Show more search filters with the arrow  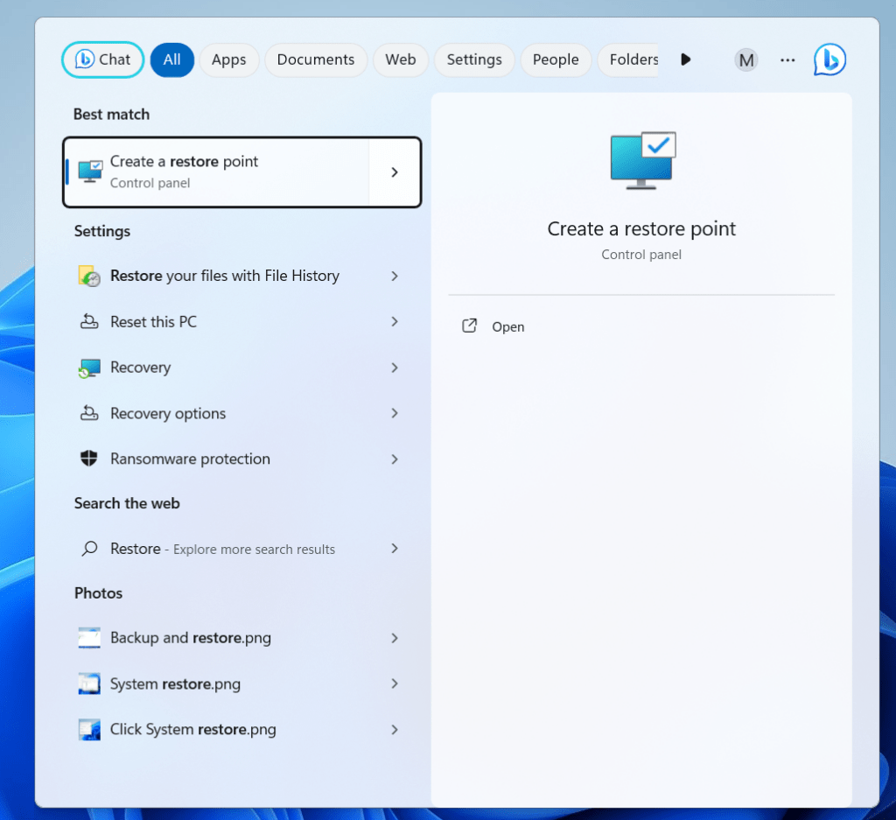(686, 60)
